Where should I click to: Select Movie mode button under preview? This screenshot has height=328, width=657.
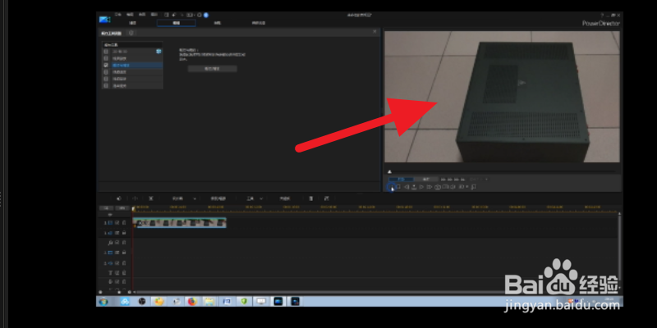point(426,179)
